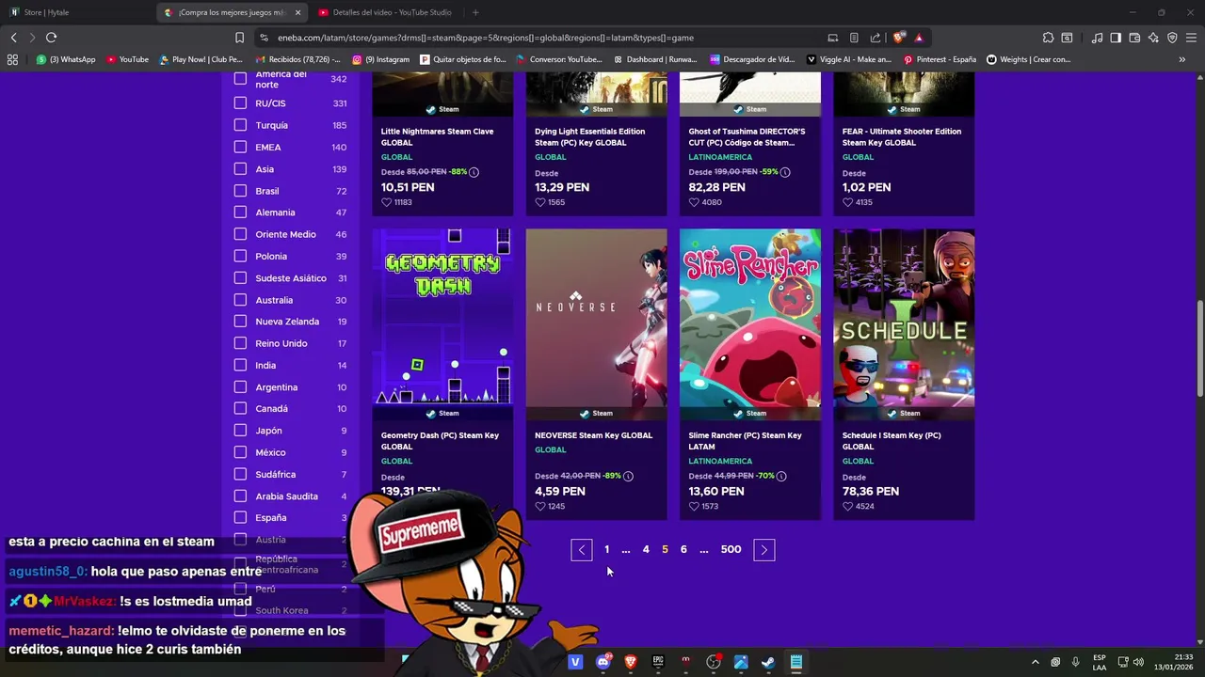Open Leo AI sparkle icon
1205x677 pixels.
[1153, 38]
